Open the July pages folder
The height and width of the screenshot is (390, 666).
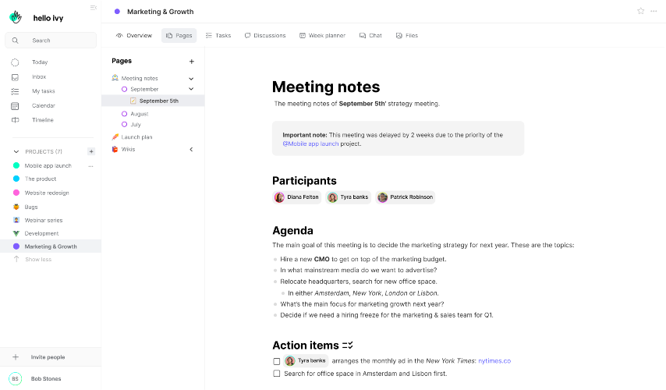coord(136,125)
